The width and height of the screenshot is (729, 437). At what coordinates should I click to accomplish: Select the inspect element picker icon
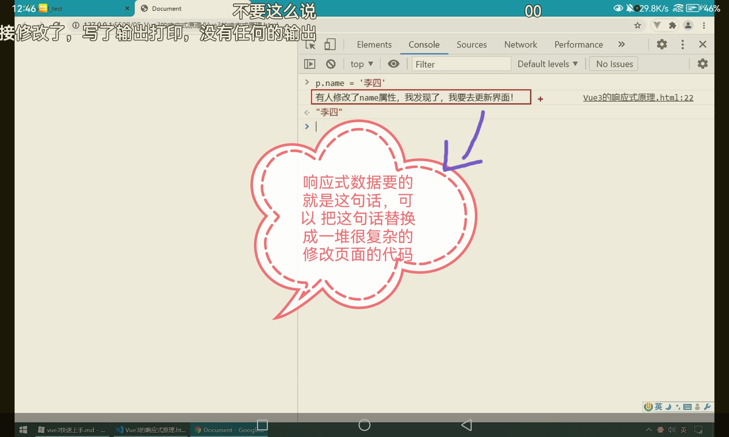(310, 45)
